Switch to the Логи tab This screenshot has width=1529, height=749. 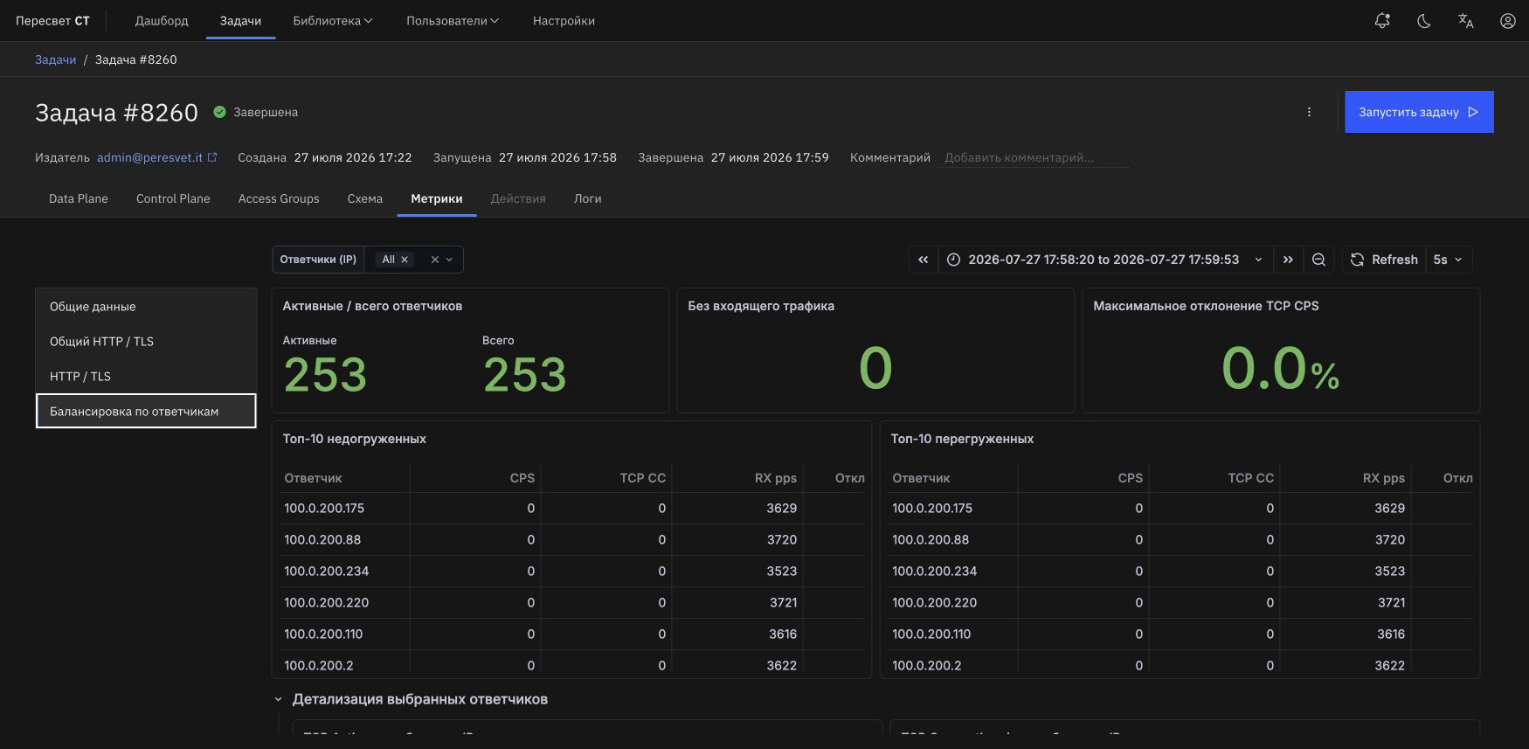(x=587, y=198)
